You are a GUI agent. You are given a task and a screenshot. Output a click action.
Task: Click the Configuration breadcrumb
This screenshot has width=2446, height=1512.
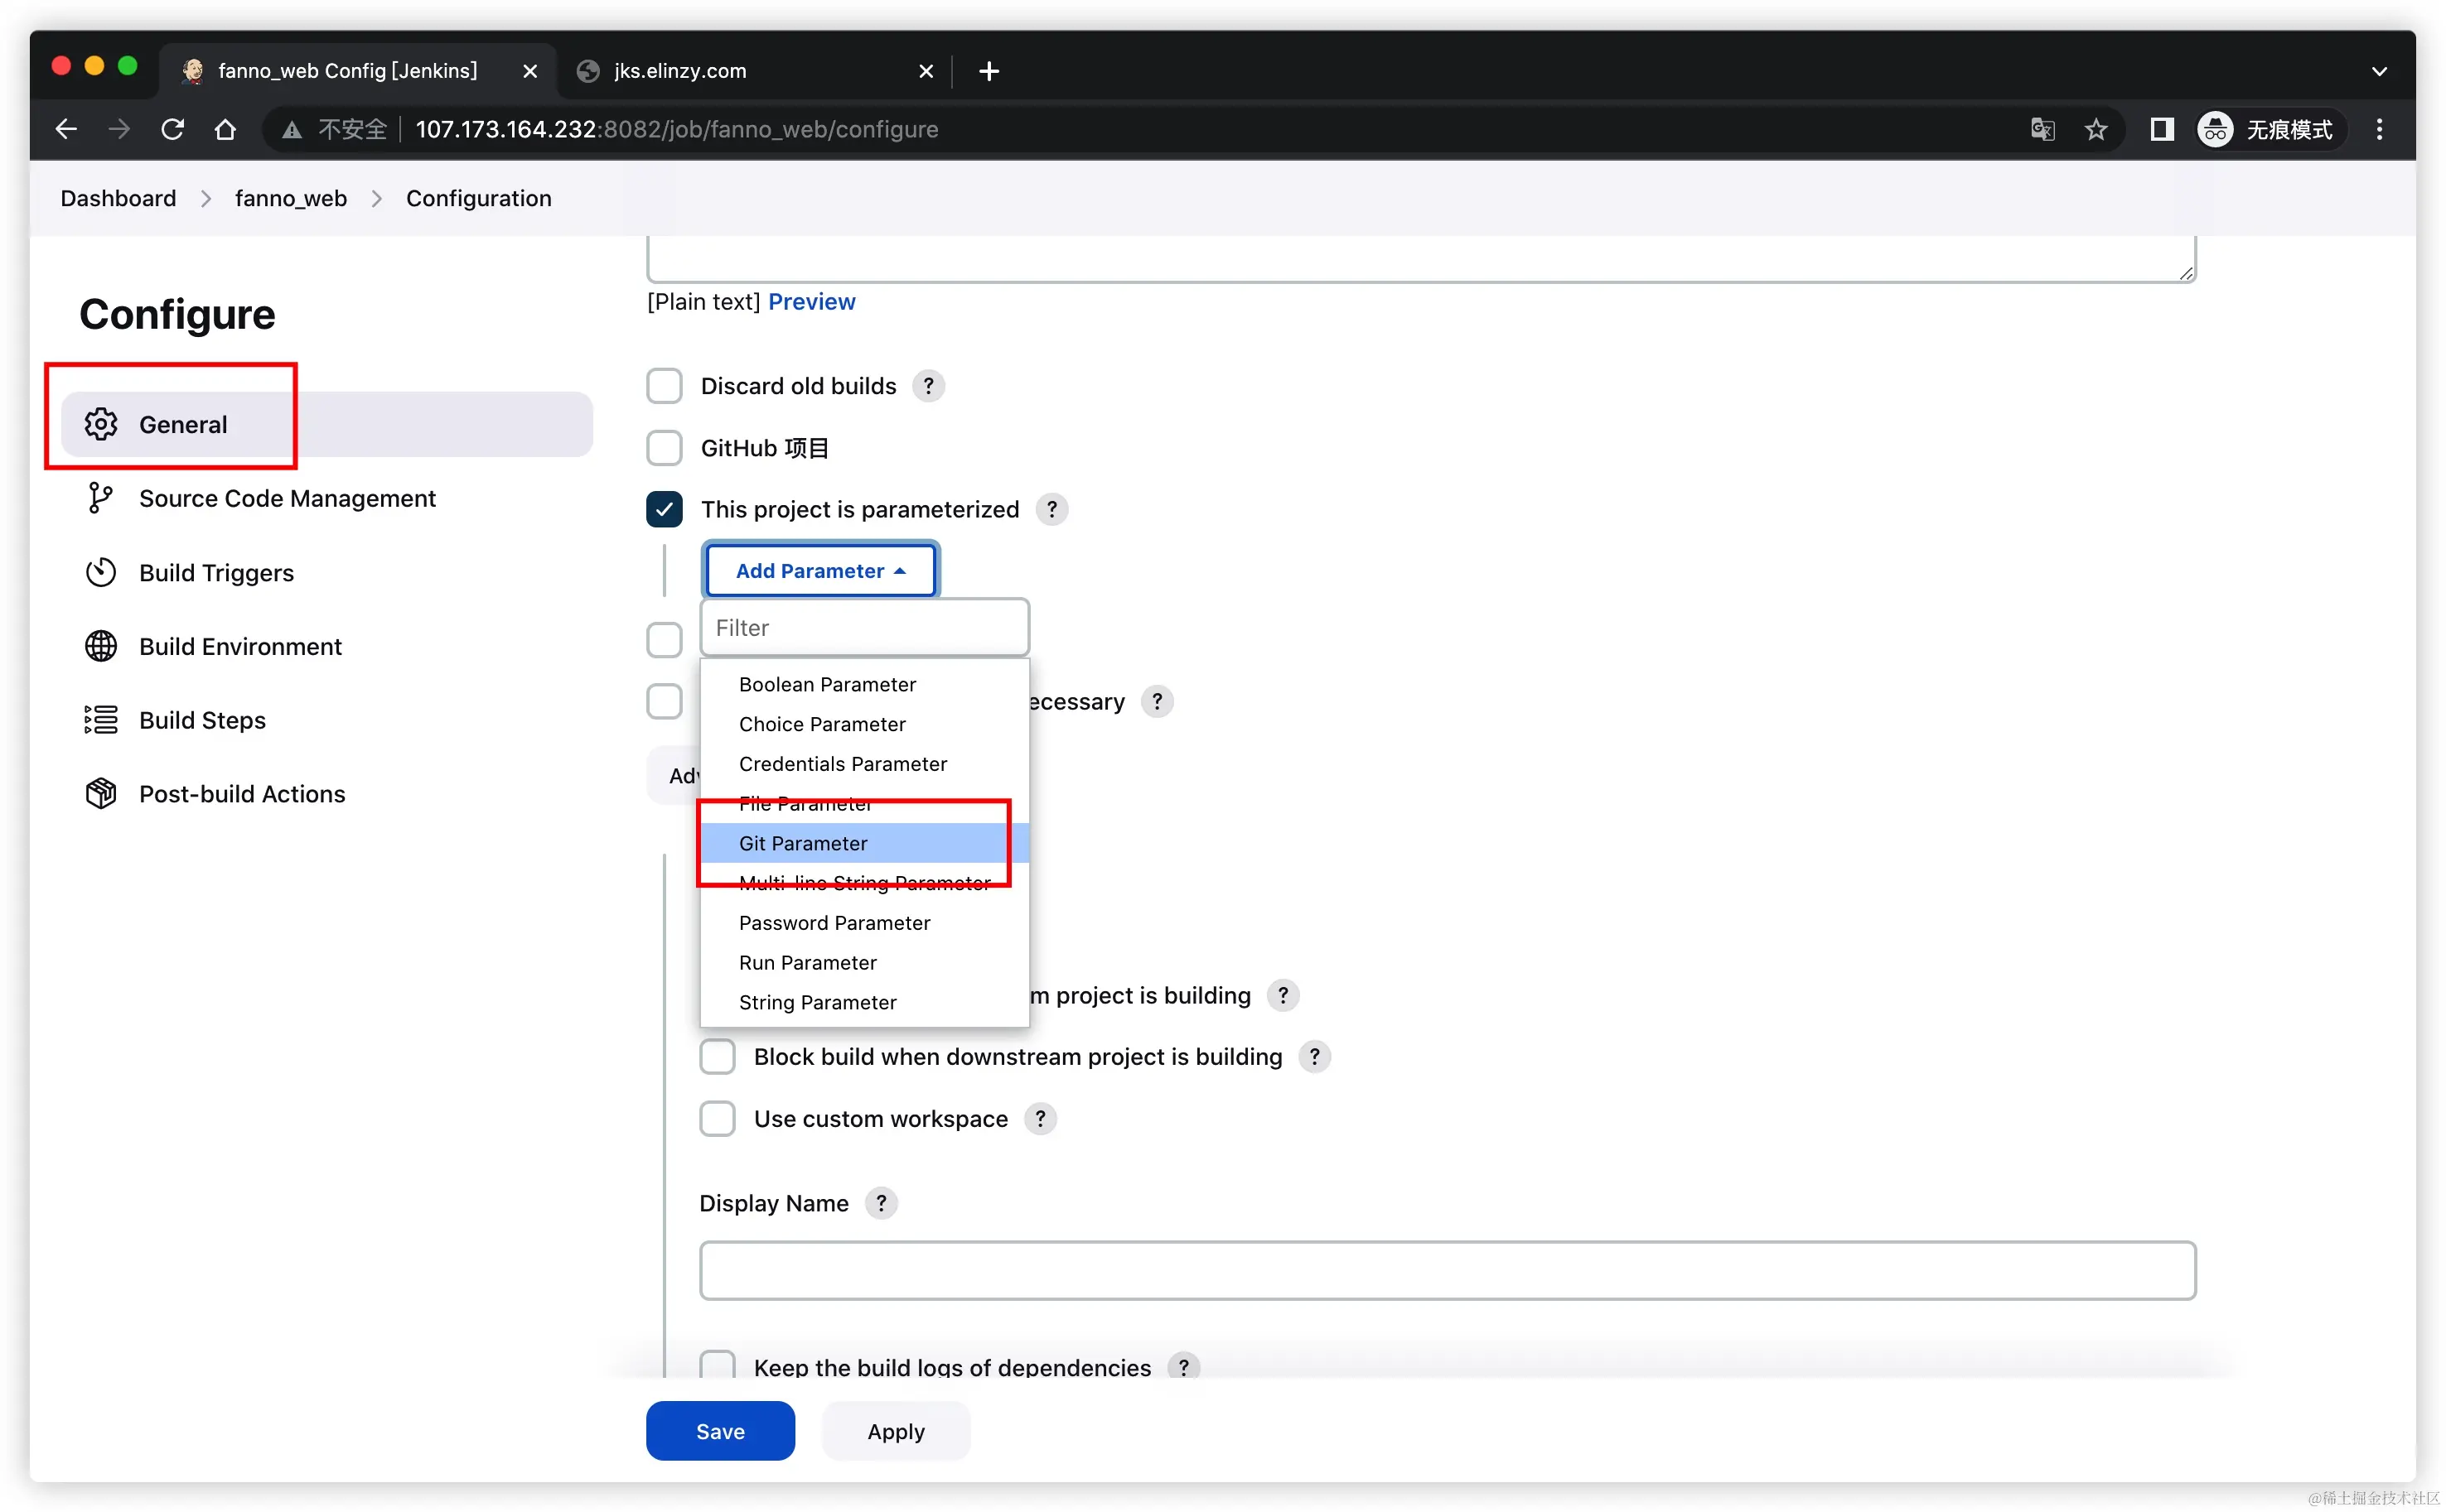(478, 198)
